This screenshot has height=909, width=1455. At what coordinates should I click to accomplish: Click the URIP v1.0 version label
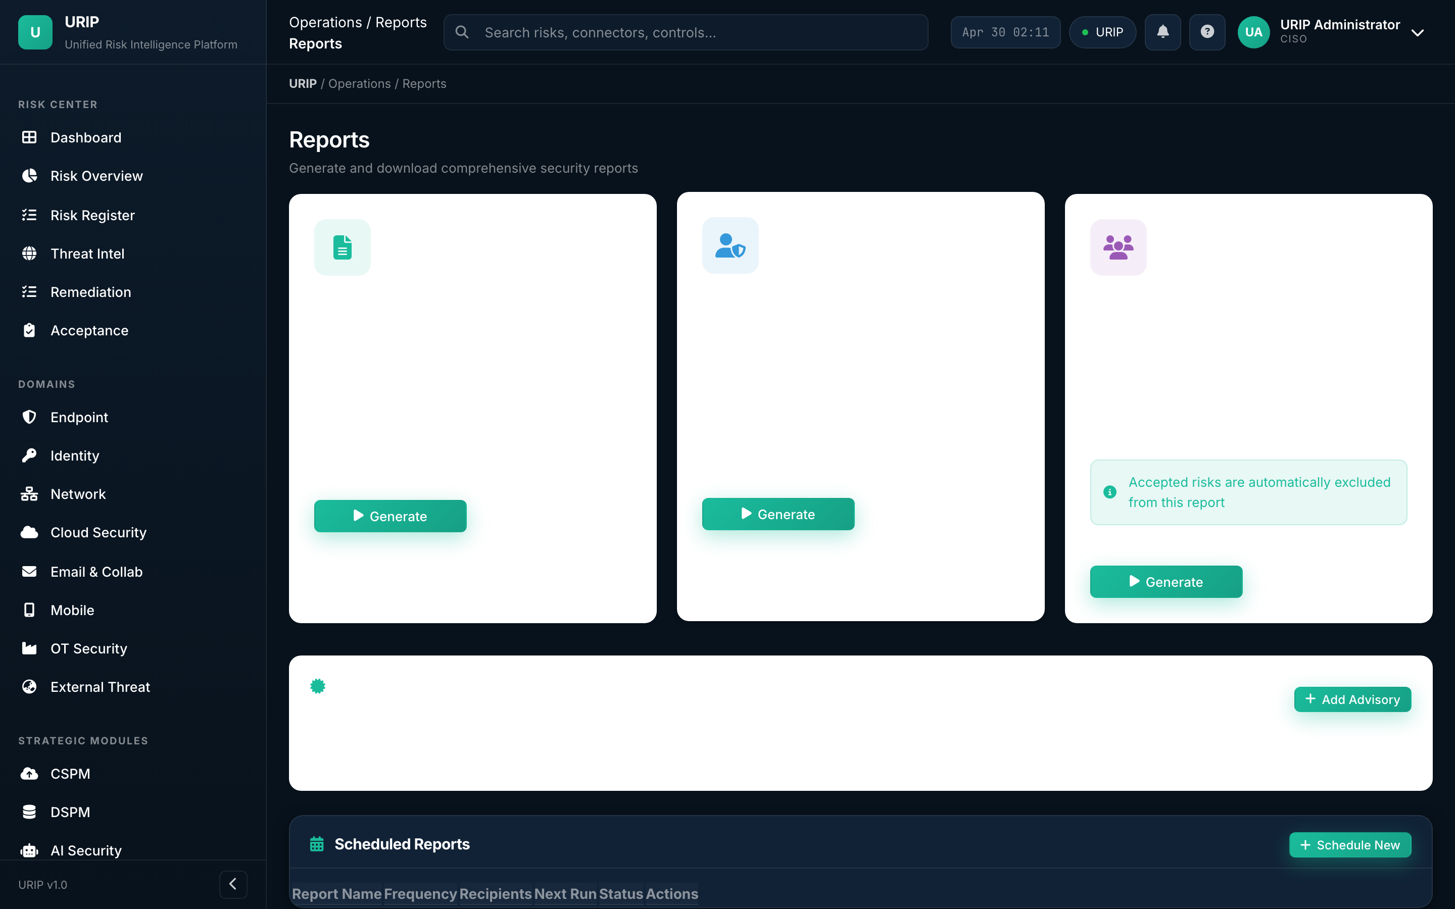(42, 885)
